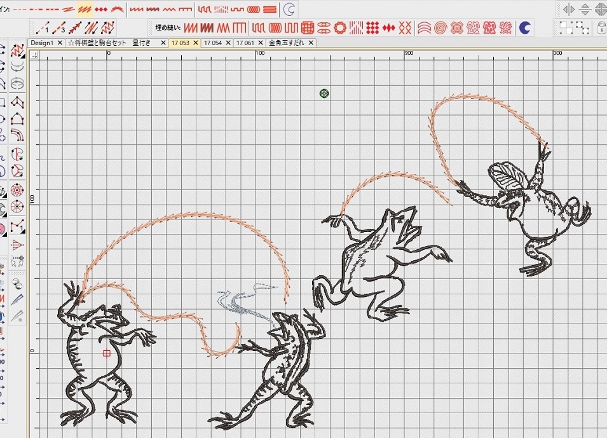Select the run tool labeled 1
The image size is (607, 438).
pos(42,28)
